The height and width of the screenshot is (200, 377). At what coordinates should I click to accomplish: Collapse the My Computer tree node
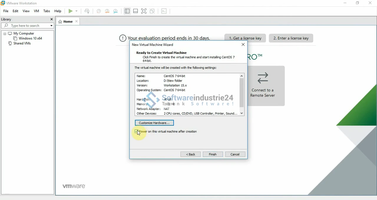click(5, 34)
